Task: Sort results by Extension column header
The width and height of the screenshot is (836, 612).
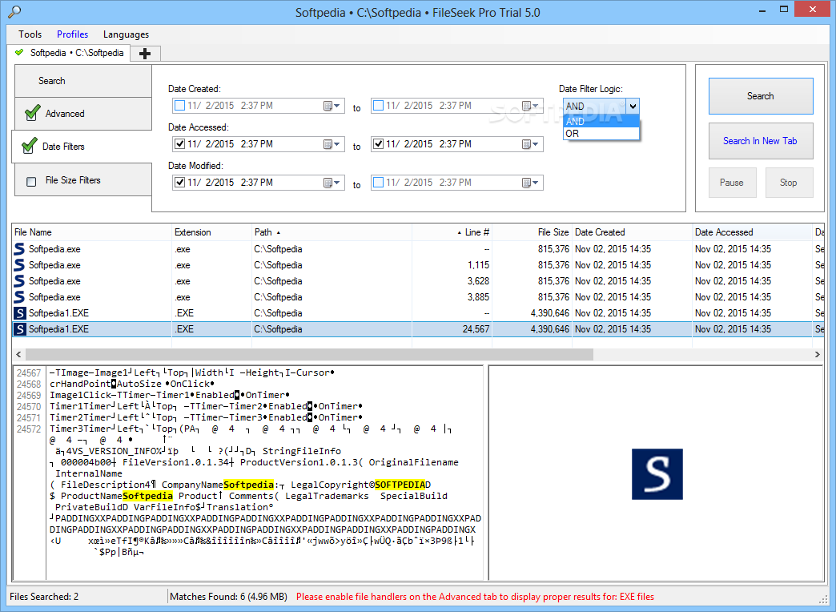Action: coord(212,232)
